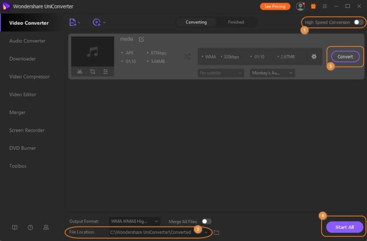Open the user account icon

[300, 6]
